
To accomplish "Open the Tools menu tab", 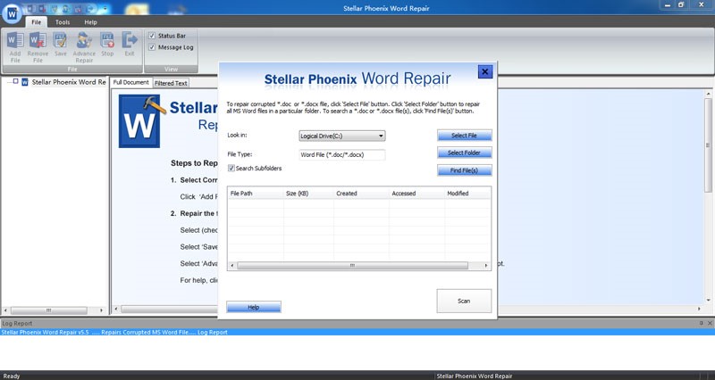I will 63,21.
